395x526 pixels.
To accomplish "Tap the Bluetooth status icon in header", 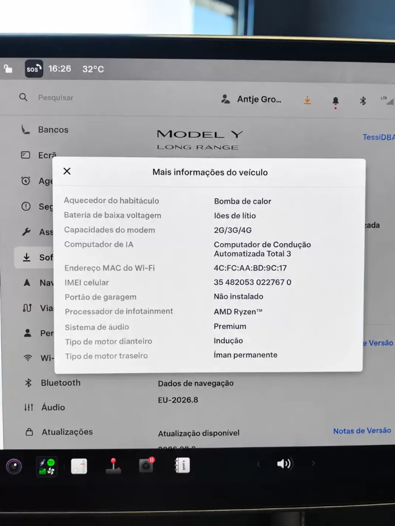I will coord(363,101).
